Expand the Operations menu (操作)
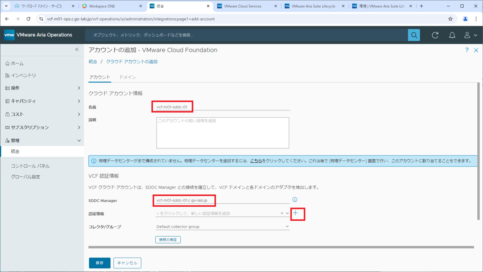Viewport: 483px width, 272px height. coord(42,88)
